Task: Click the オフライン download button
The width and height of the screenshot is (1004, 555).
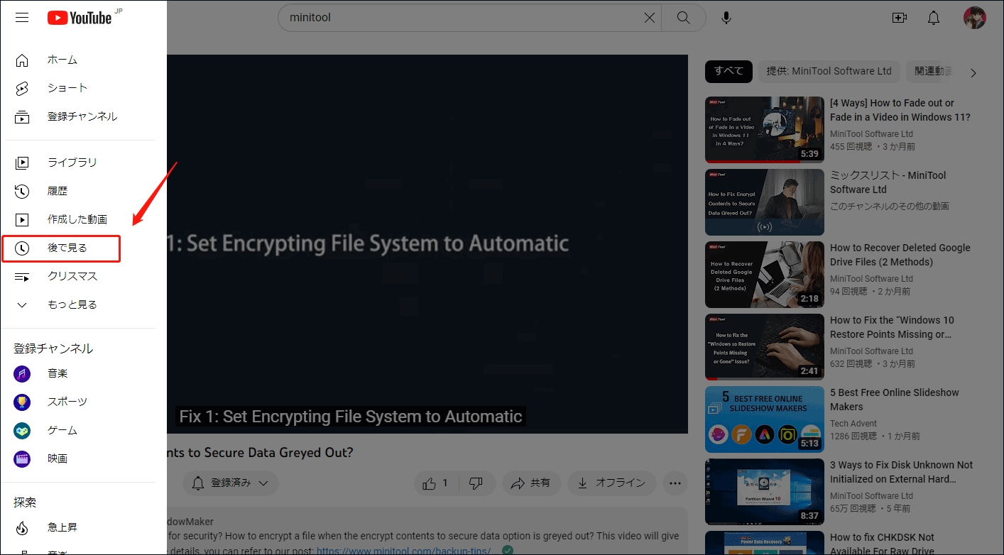Action: pyautogui.click(x=611, y=483)
